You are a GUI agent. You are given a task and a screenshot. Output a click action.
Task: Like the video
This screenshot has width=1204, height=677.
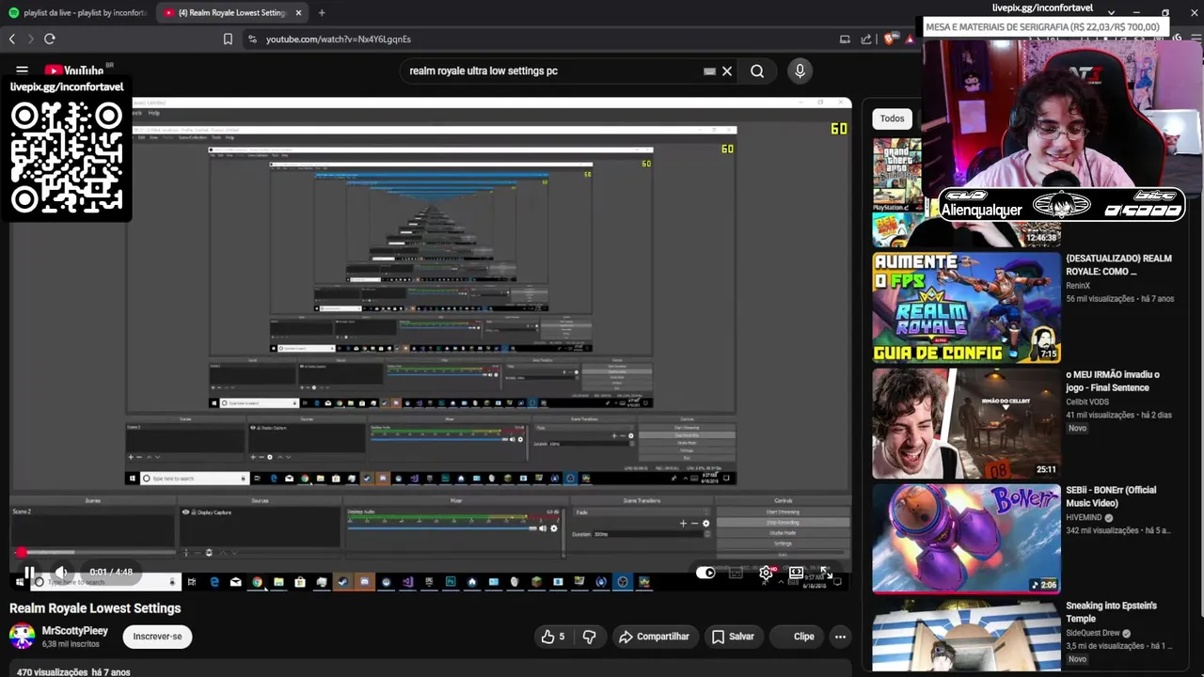pyautogui.click(x=552, y=637)
